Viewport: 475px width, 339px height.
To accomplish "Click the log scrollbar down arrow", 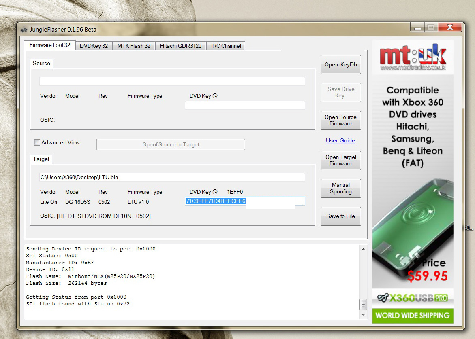I will [363, 314].
